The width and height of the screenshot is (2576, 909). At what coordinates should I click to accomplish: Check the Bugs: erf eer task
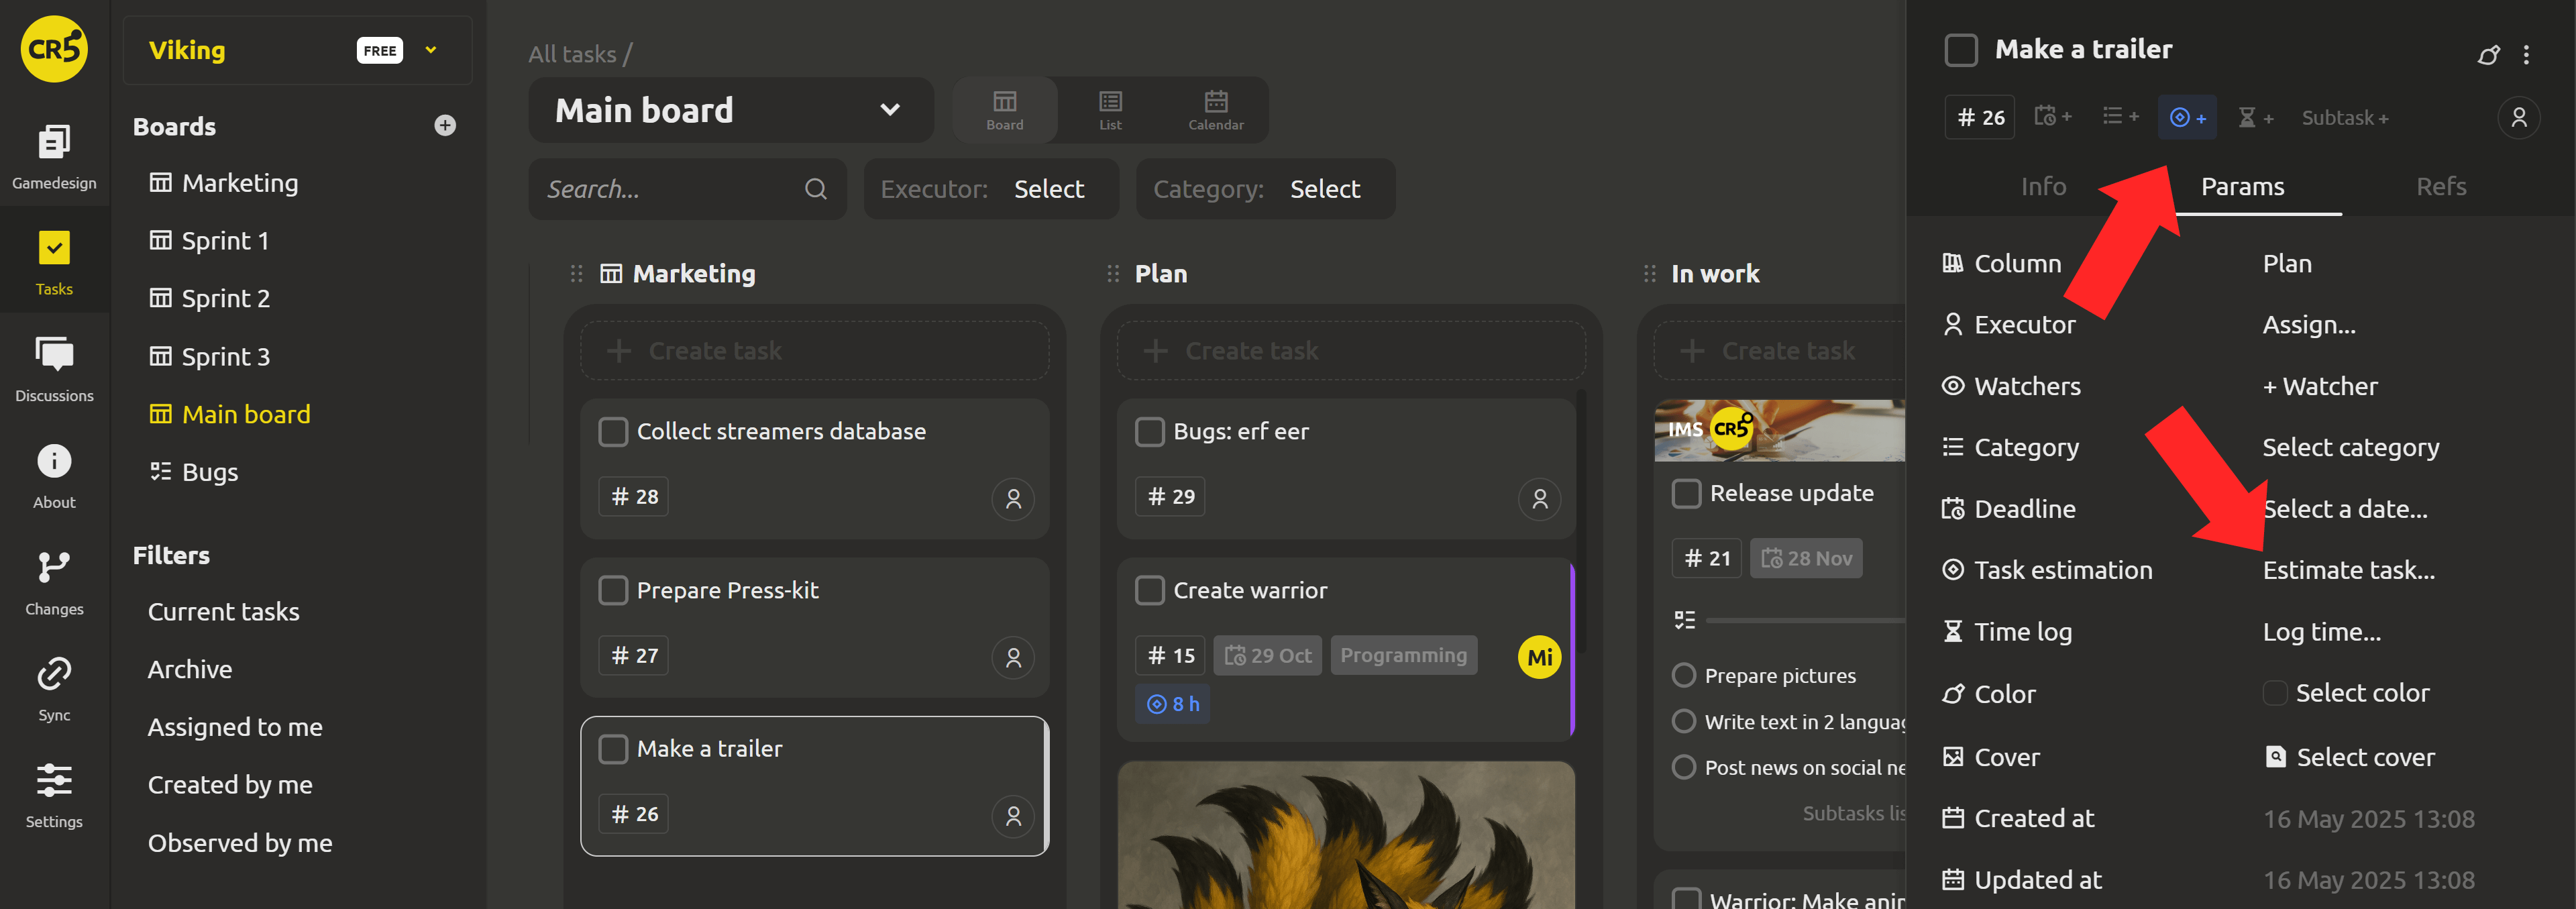1150,432
